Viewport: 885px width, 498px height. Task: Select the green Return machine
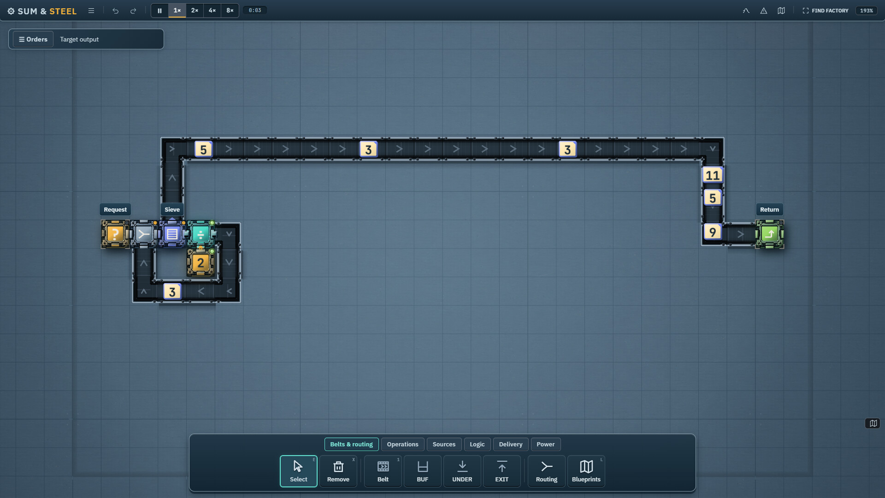click(x=769, y=234)
